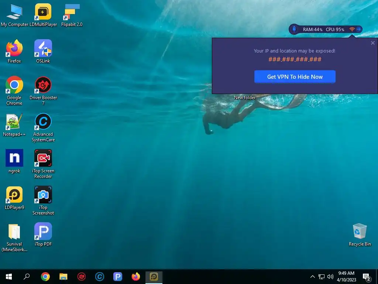Select the LDPlayer9 desktop shortcut
Viewport: 378px width, 284px height.
14,198
